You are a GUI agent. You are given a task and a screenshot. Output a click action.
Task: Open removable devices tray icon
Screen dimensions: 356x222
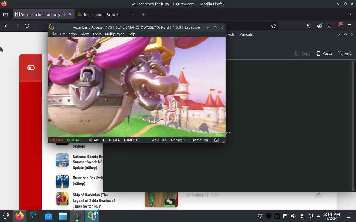click(302, 216)
